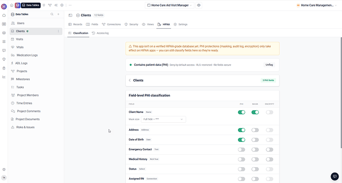This screenshot has width=342, height=183.
Task: Enable PHI toggle for Emergency Contact
Action: (x=241, y=150)
